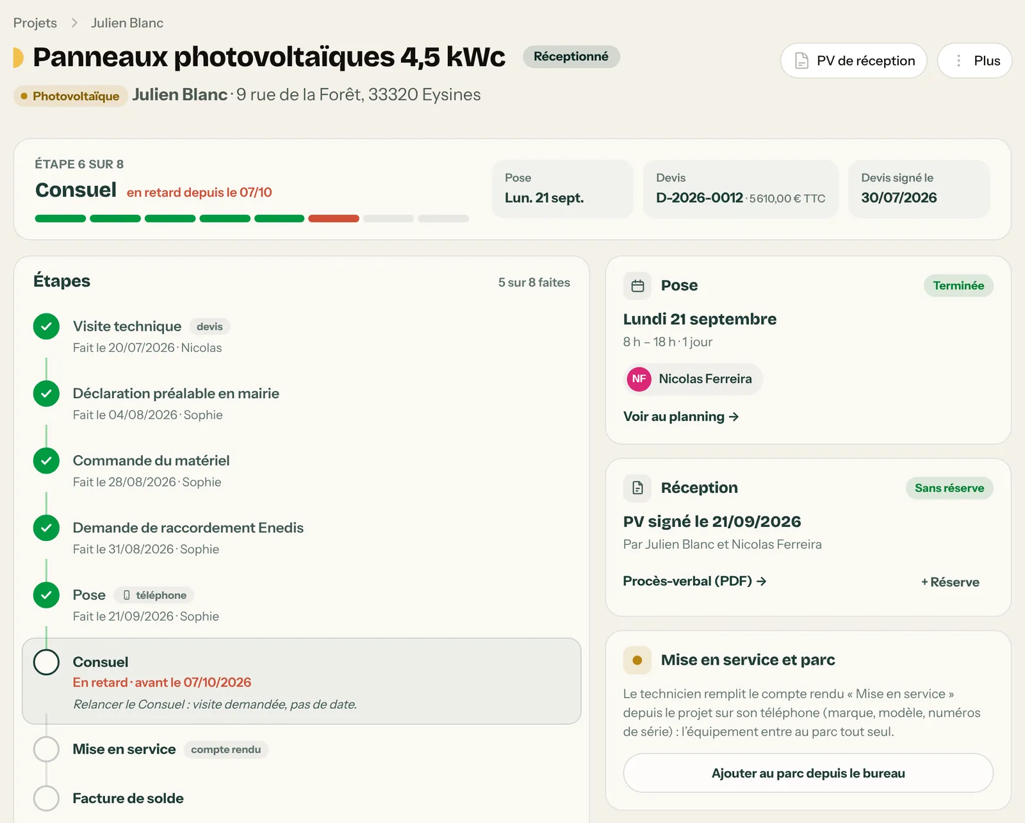Open the Plus menu
Viewport: 1025px width, 823px height.
click(974, 61)
